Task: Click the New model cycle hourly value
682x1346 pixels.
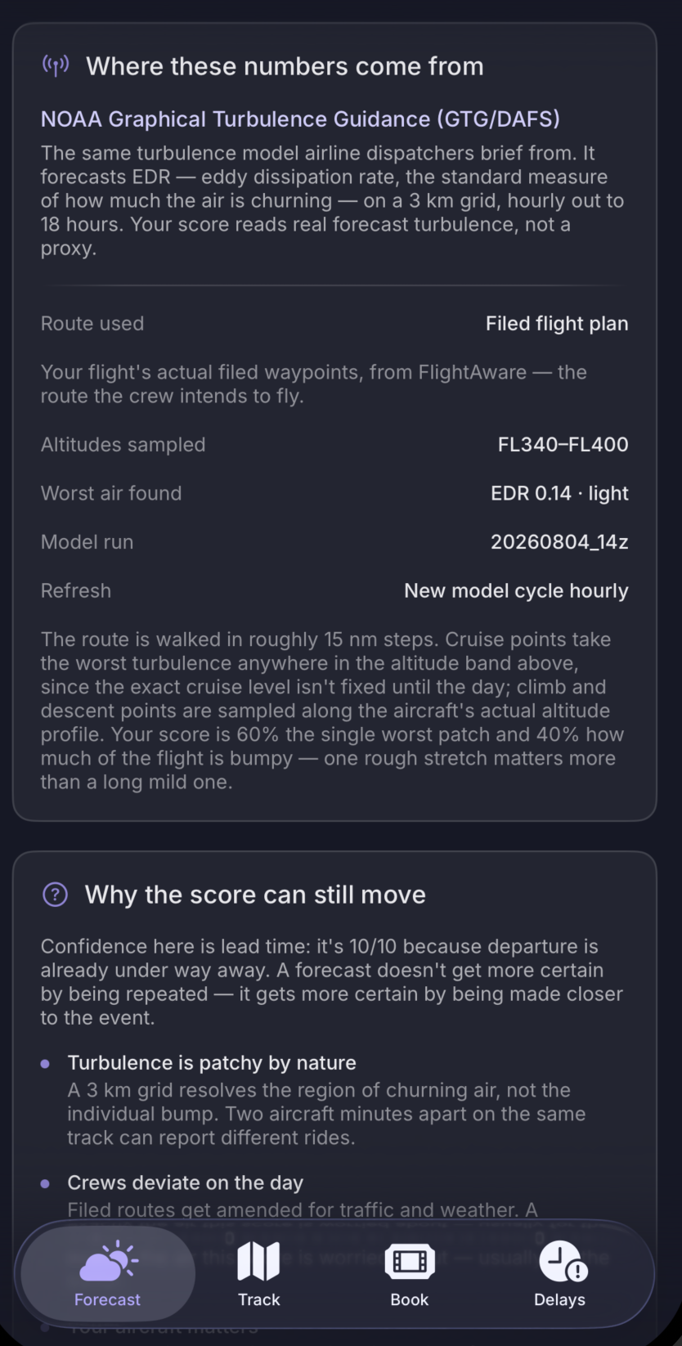Action: [x=516, y=590]
